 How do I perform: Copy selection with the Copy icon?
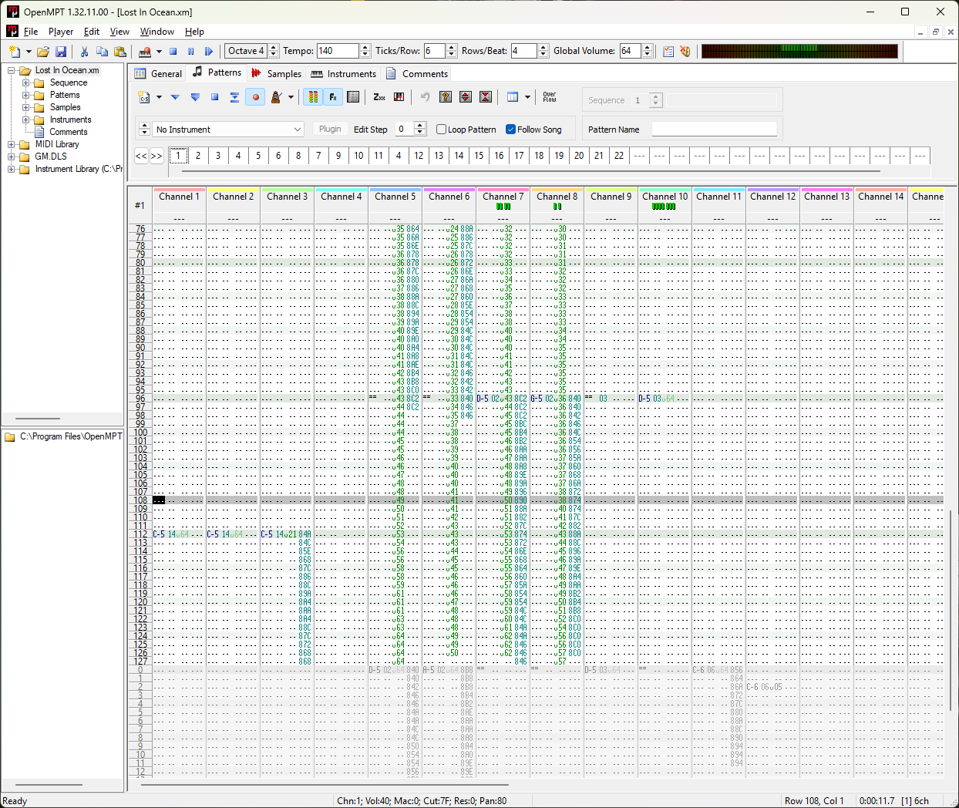(x=102, y=52)
